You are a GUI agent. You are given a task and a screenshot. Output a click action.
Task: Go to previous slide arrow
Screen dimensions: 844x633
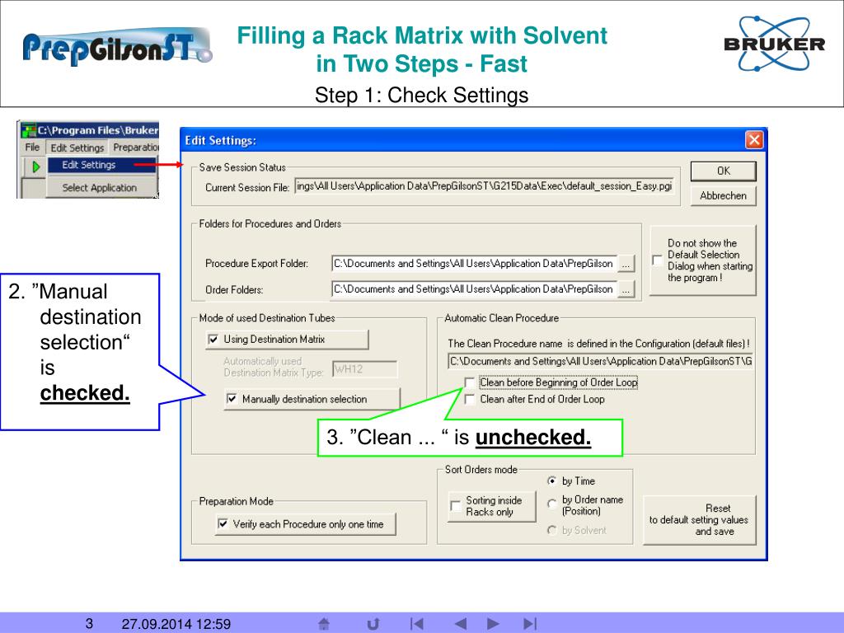click(x=460, y=624)
